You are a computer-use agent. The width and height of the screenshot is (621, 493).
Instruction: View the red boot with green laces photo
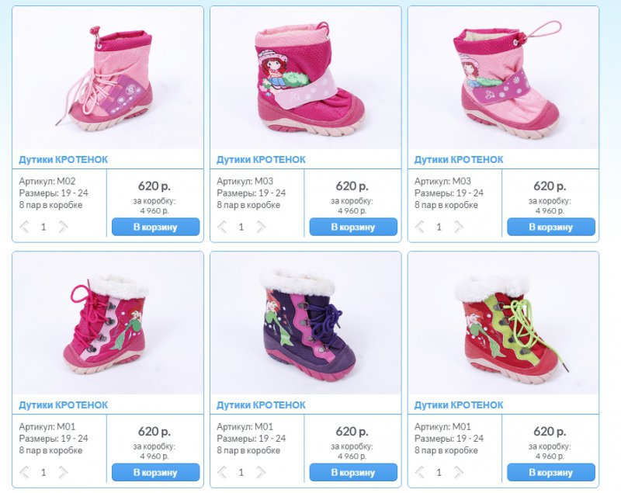(503, 323)
